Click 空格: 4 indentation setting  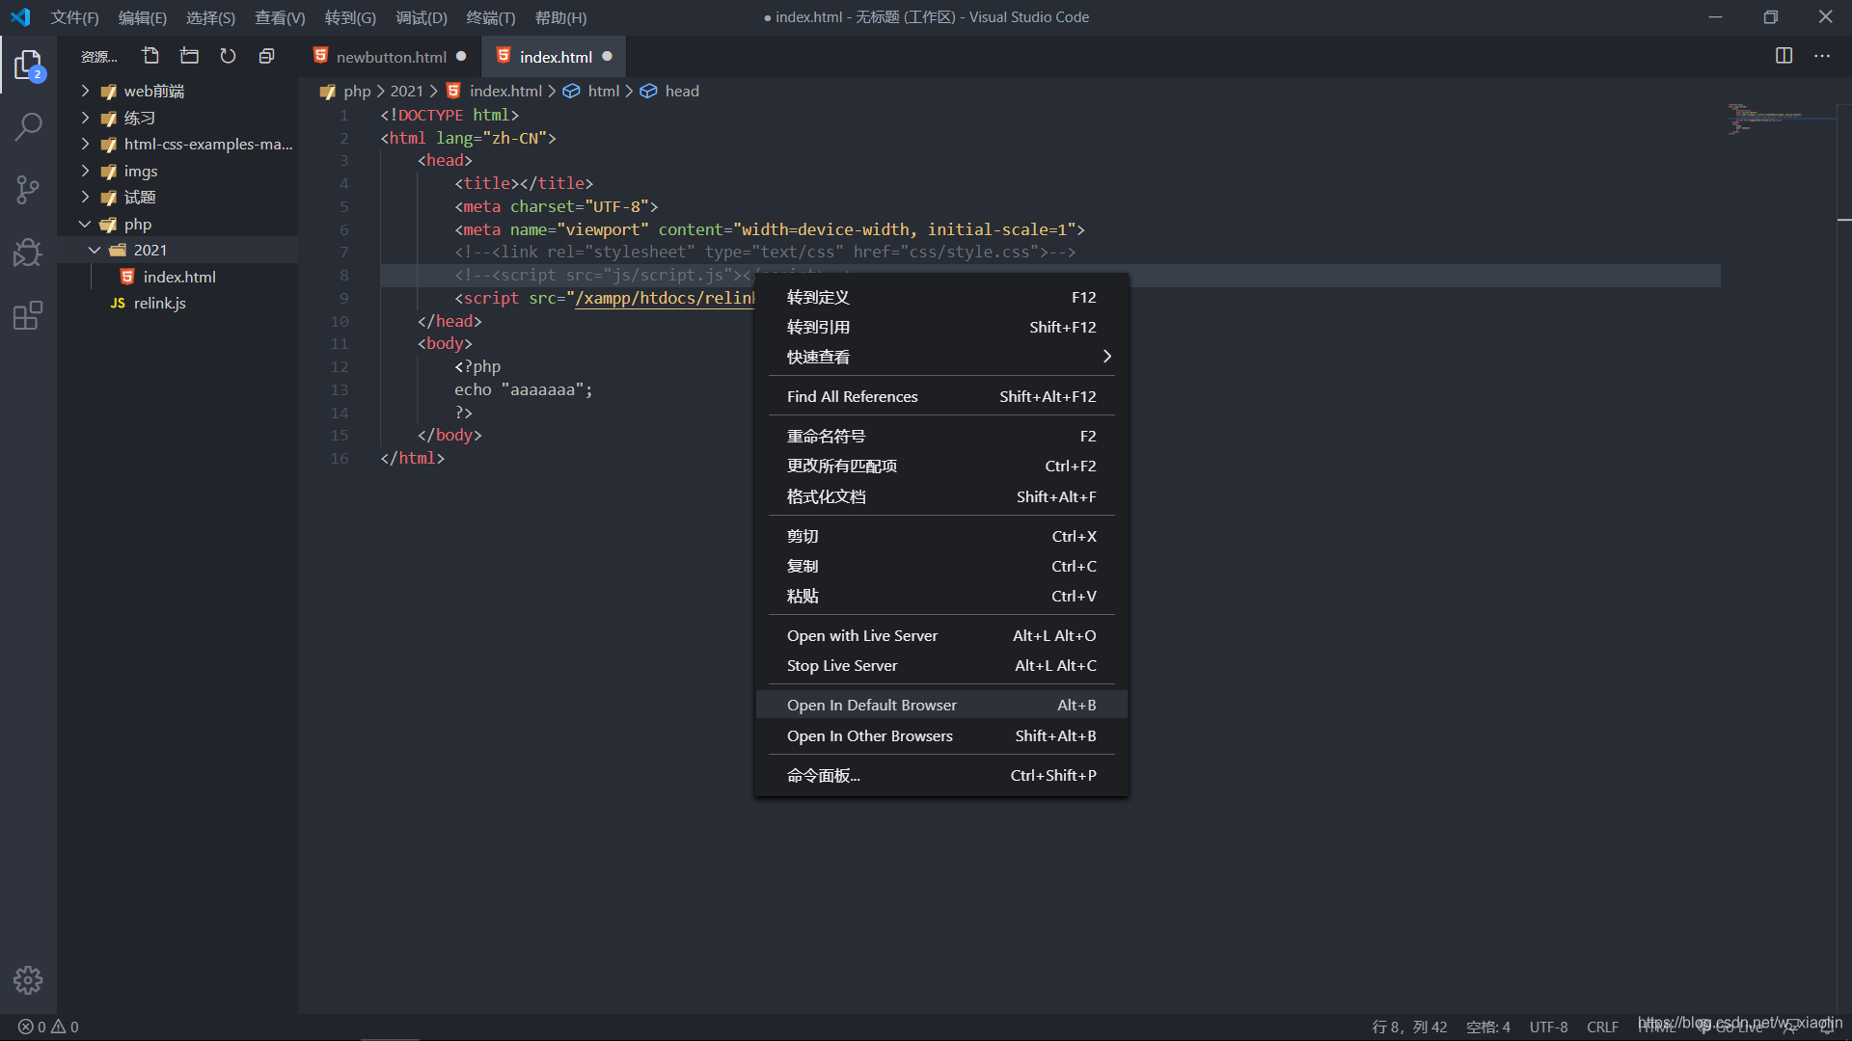[x=1487, y=1027]
